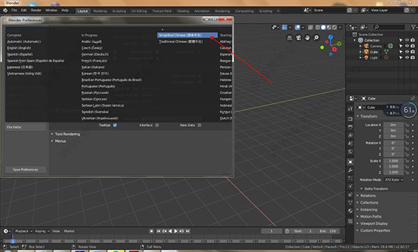Image resolution: width=418 pixels, height=252 pixels.
Task: Switch to the Sculpting workspace tab
Action: point(119,11)
